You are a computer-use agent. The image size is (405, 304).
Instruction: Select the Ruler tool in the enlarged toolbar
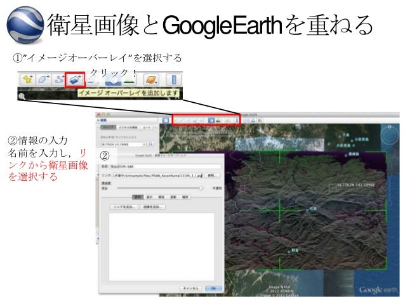pos(173,79)
